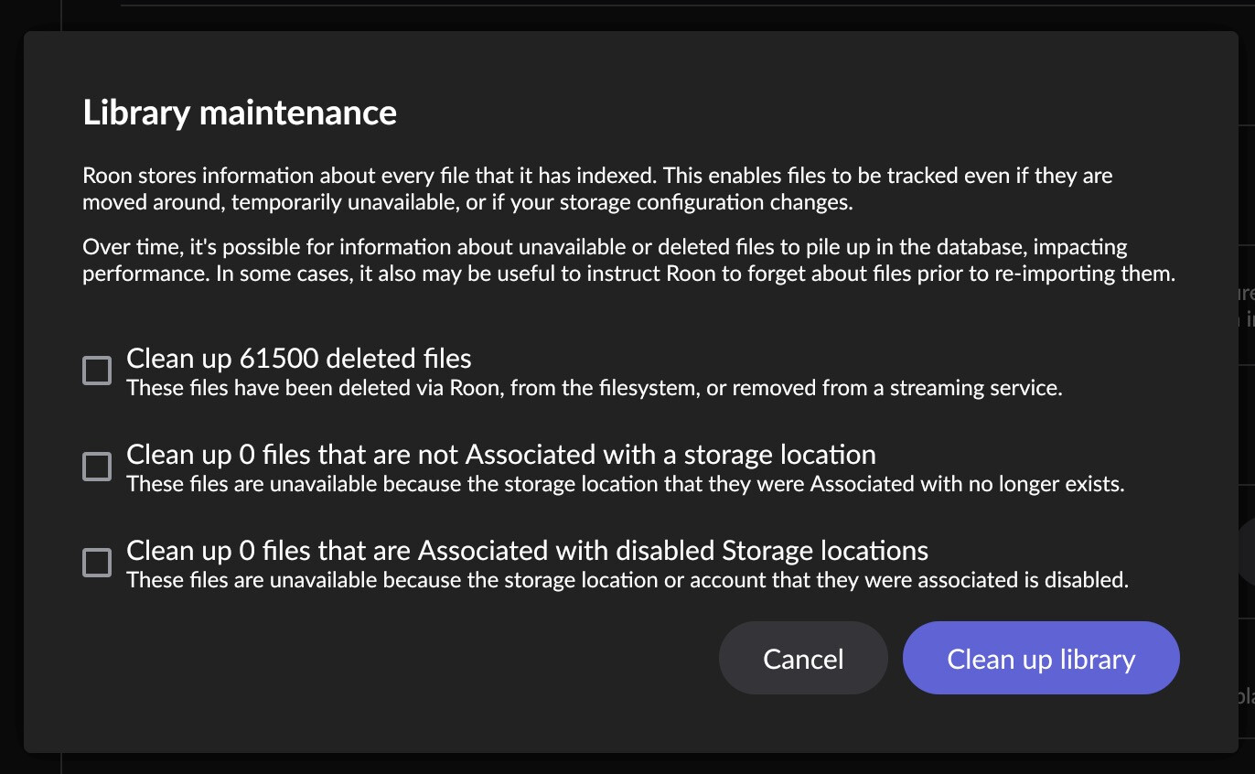Check the disabled Storage locations cleanup box
Screen dimensions: 1255x774
(97, 563)
